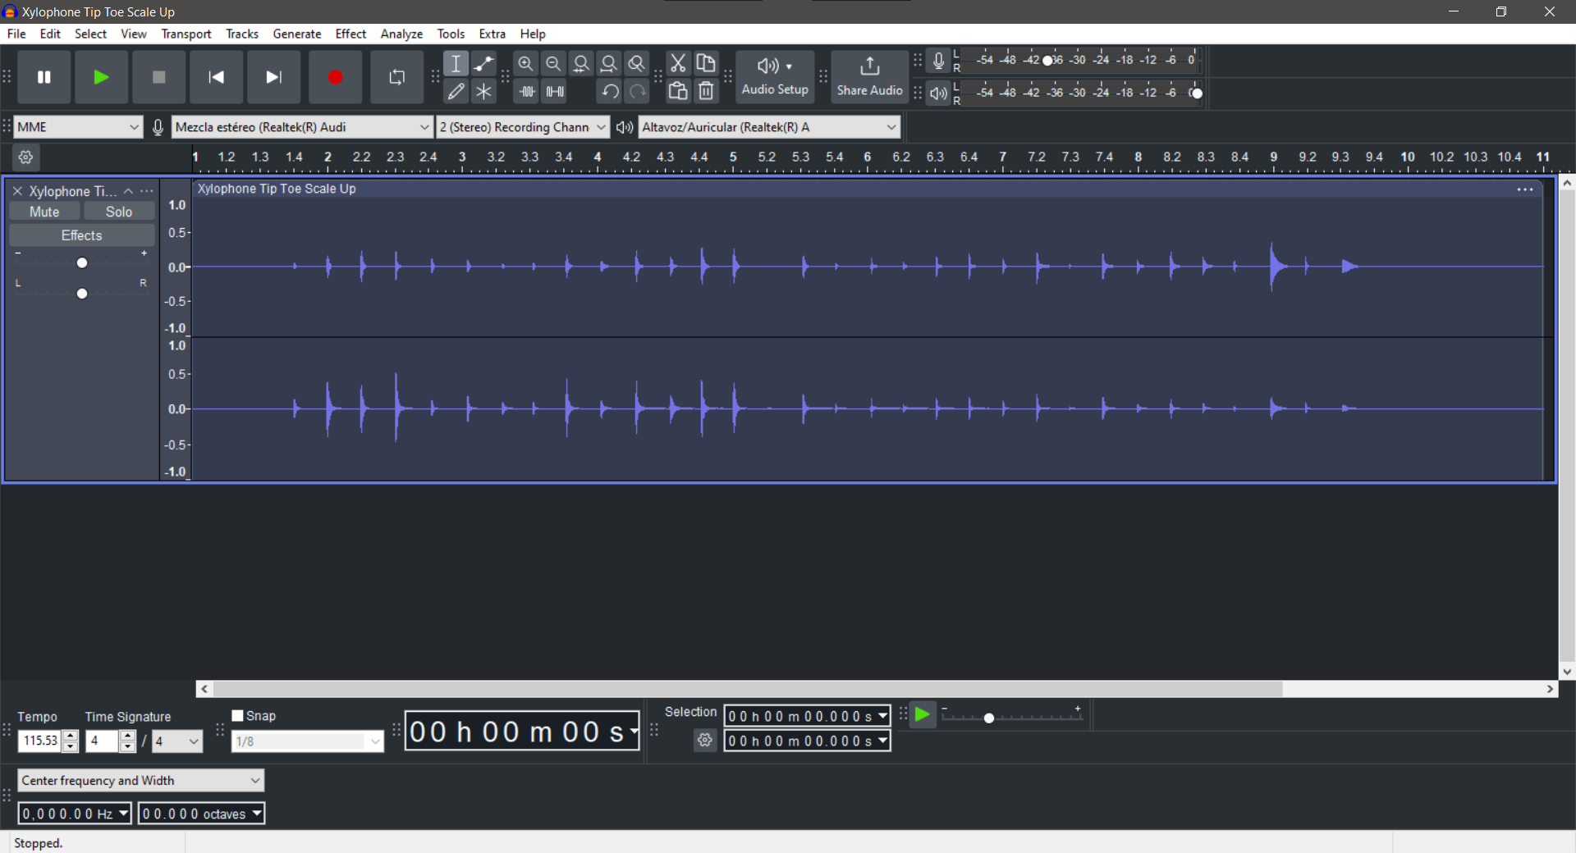
Task: Open the 1/8 snap value dropdown
Action: [x=308, y=741]
